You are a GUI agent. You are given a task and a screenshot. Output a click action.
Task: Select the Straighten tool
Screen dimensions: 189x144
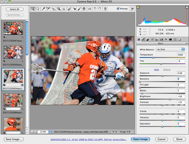tap(64, 9)
